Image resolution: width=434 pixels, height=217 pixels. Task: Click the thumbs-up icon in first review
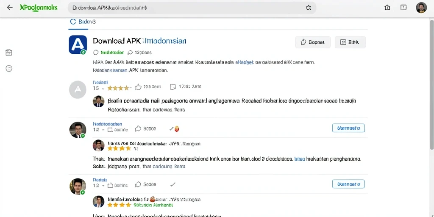pos(138,87)
